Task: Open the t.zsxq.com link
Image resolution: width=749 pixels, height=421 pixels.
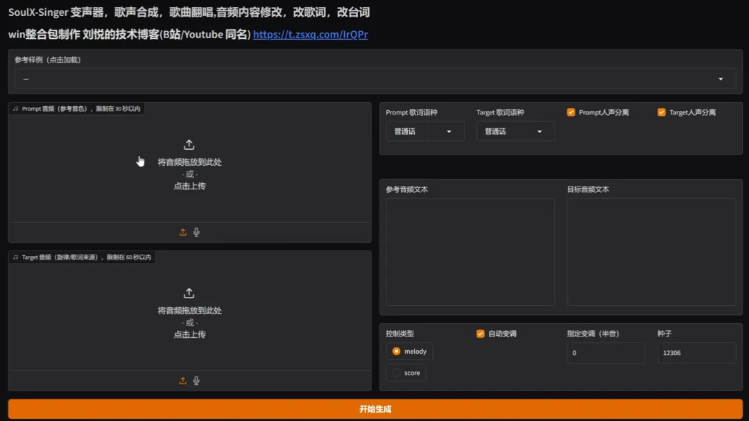Action: 311,35
